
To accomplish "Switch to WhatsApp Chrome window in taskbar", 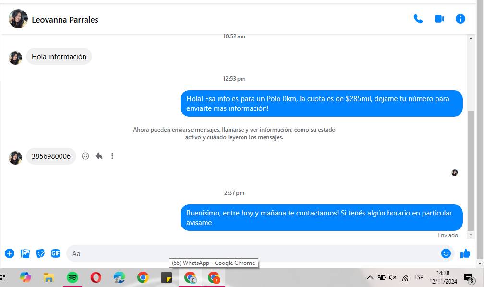I will 190,277.
